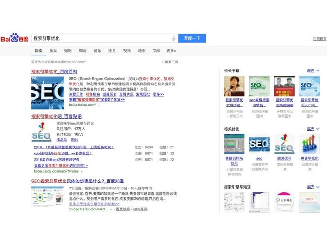The height and width of the screenshot is (245, 327).
Task: Click the Baidu paw logo
Action: pos(15,38)
